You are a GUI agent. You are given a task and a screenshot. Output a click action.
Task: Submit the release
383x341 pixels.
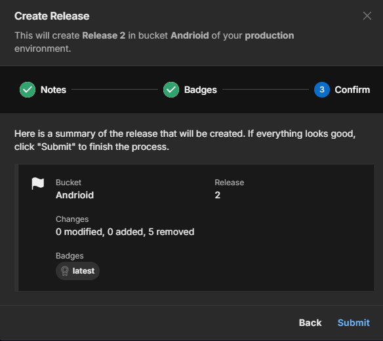click(x=353, y=323)
